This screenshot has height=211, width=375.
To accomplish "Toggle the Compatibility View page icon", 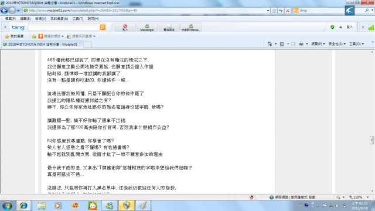I will [274, 11].
